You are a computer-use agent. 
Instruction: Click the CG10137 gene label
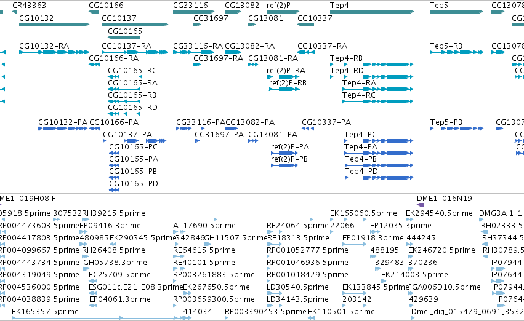coord(119,18)
